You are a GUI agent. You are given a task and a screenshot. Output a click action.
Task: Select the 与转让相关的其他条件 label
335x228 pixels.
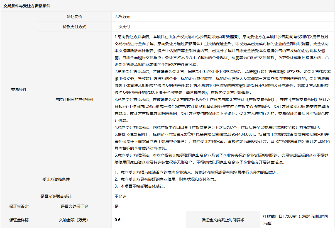pos(74,100)
